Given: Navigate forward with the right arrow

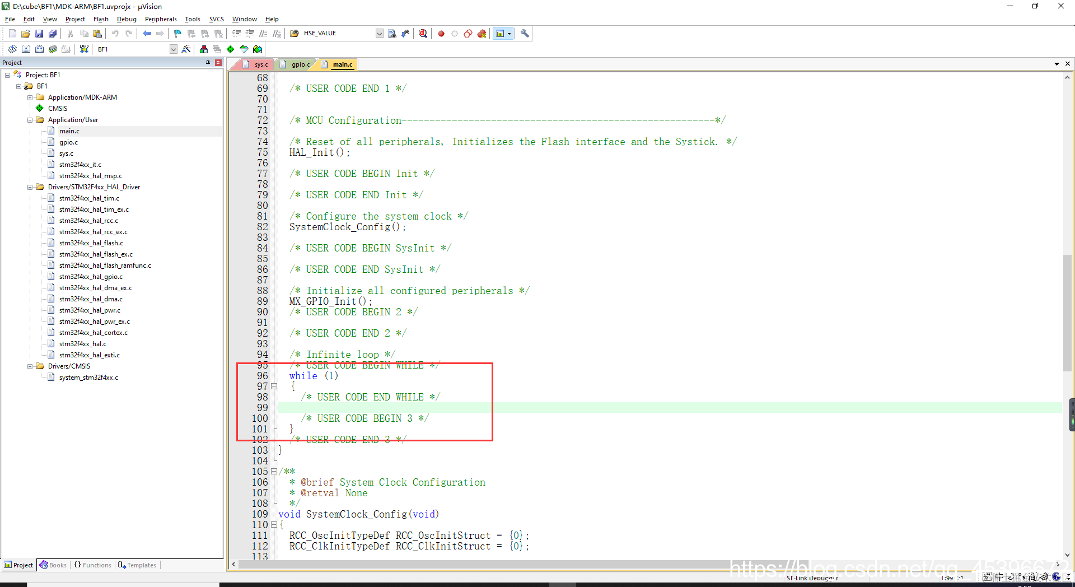Looking at the screenshot, I should point(160,34).
